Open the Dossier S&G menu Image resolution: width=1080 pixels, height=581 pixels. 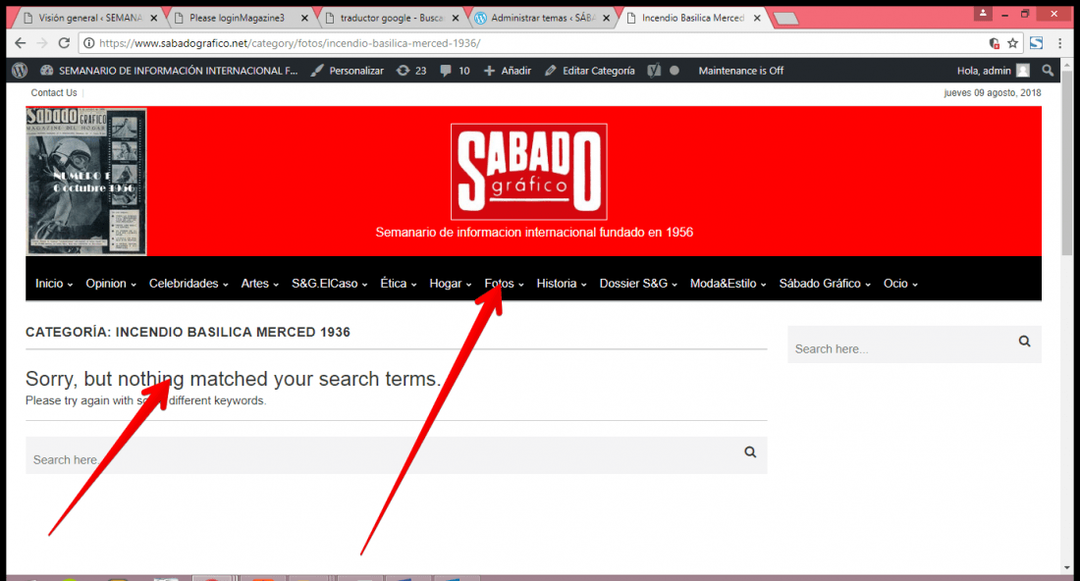(638, 283)
